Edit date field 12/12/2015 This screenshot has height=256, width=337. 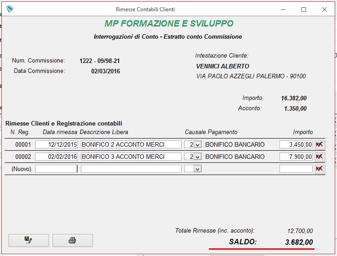[56, 144]
